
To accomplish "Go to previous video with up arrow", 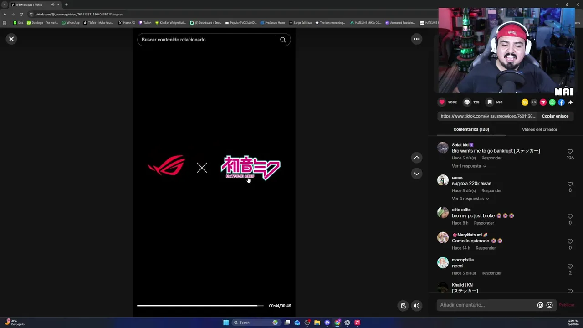I will point(416,158).
